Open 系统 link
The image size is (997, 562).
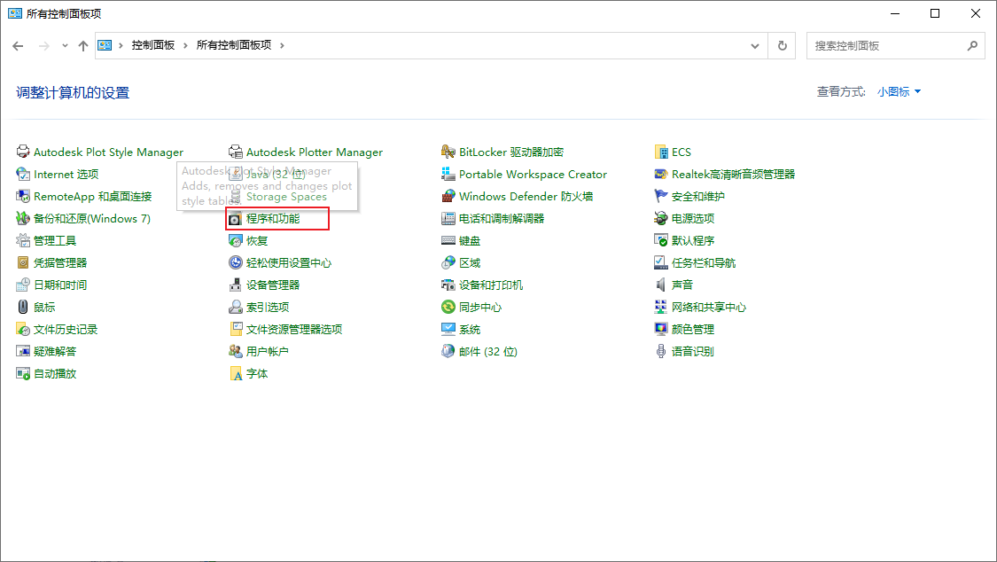tap(470, 330)
